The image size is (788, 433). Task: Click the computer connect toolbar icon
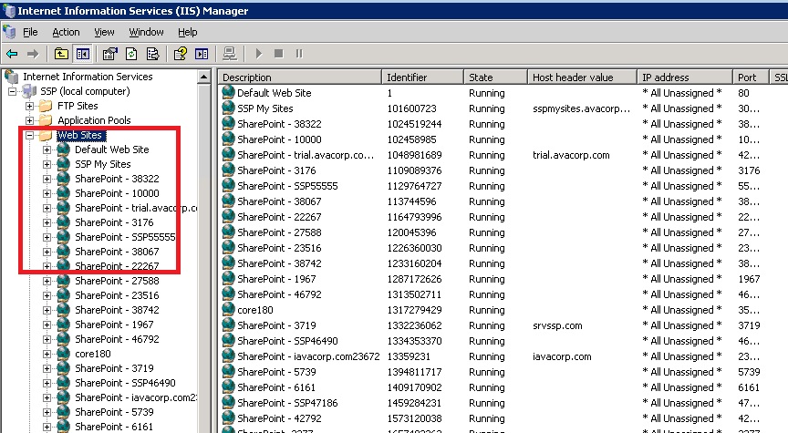pyautogui.click(x=230, y=53)
